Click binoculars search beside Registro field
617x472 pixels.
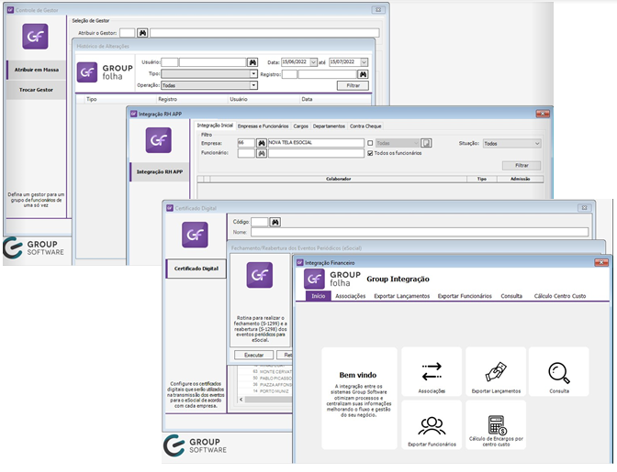pos(363,74)
